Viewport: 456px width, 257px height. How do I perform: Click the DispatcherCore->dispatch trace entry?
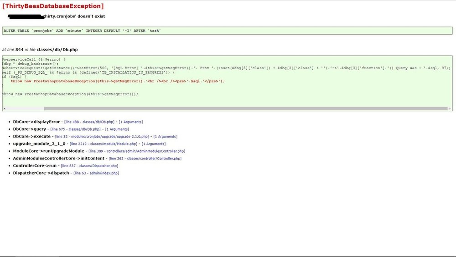tap(41, 173)
